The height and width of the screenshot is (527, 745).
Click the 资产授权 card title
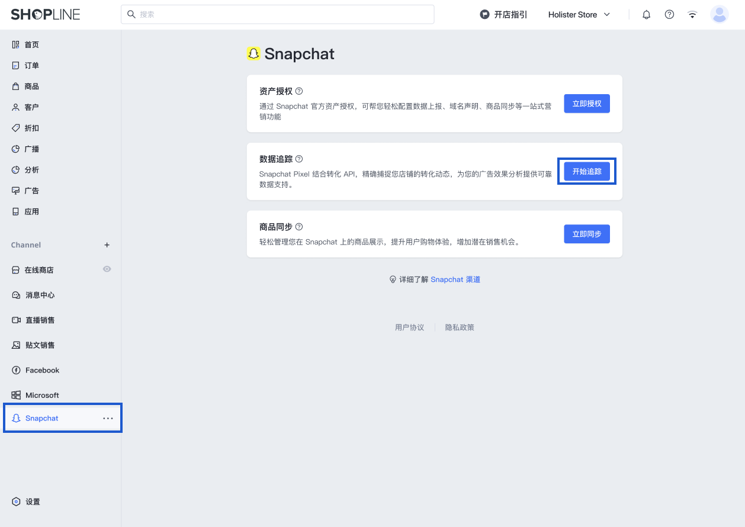point(276,91)
